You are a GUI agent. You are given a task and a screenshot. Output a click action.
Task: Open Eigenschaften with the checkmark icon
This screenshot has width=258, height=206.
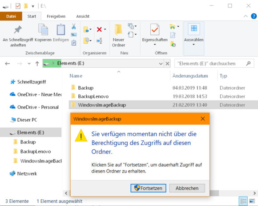click(155, 29)
